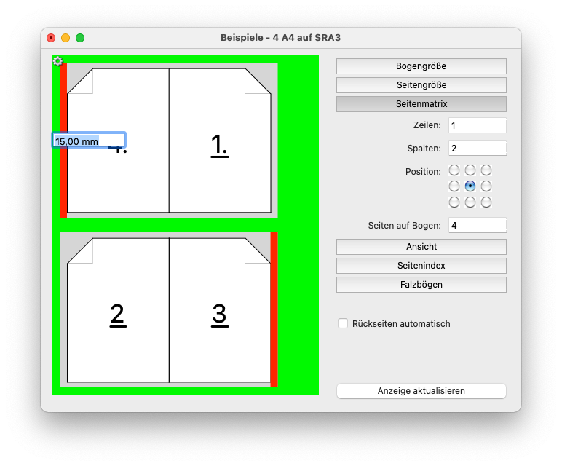This screenshot has width=562, height=466.
Task: Maximize window with green button
Action: coord(80,38)
